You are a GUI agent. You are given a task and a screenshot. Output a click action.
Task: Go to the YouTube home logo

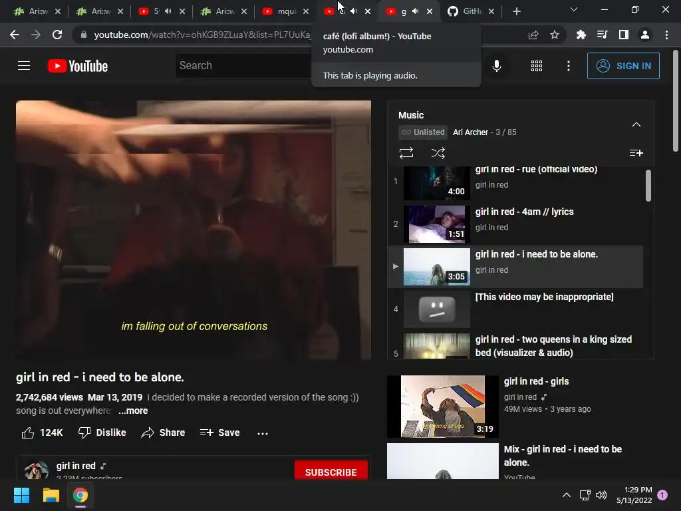click(x=78, y=66)
